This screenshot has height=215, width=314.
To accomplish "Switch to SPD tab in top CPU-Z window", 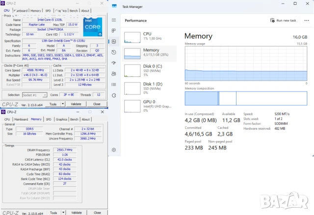I will [x=48, y=10].
